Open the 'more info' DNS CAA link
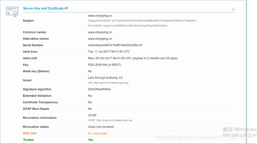 pyautogui.click(x=100, y=133)
